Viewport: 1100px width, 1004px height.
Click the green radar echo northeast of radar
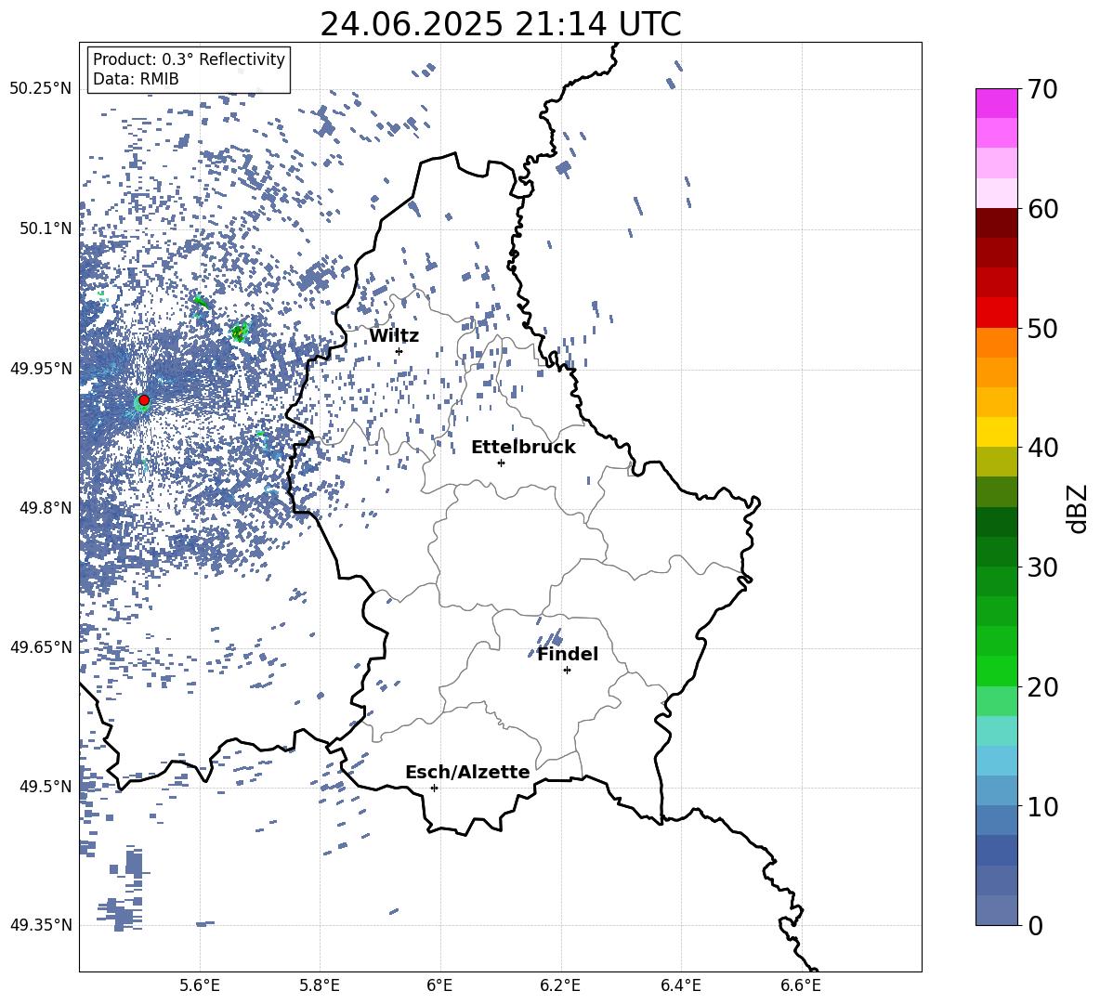(240, 331)
